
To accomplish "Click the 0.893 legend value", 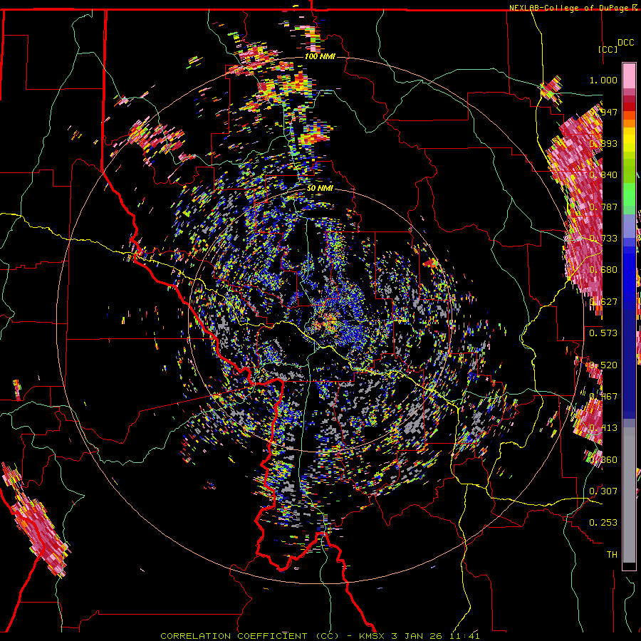I will point(603,143).
